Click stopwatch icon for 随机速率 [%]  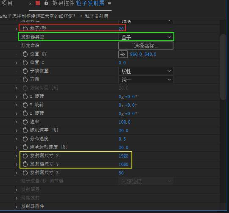click(x=25, y=130)
